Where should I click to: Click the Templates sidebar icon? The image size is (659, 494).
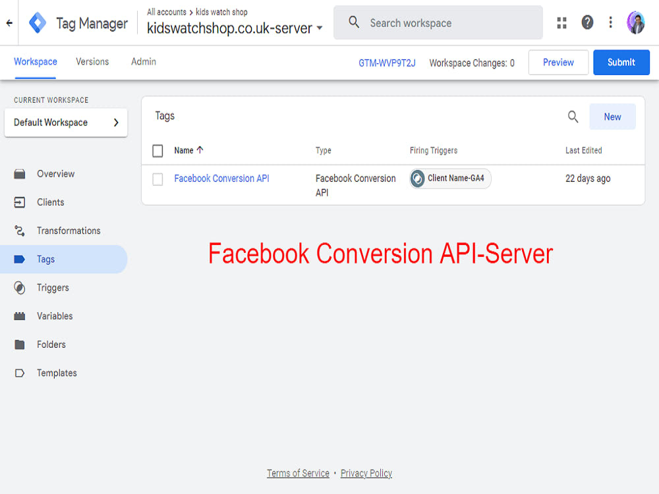[x=19, y=373]
